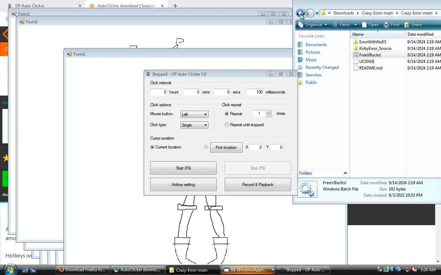Click the taskbar clock showing 2:24 AM
The width and height of the screenshot is (441, 275).
coord(428,270)
